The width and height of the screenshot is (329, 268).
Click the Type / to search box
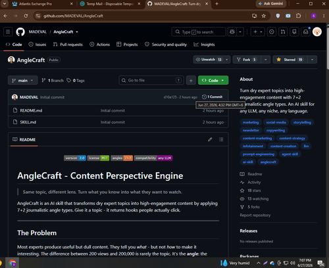199,32
